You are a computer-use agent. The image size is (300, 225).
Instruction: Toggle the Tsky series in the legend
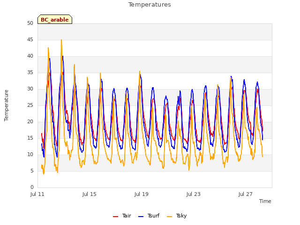[x=177, y=216]
